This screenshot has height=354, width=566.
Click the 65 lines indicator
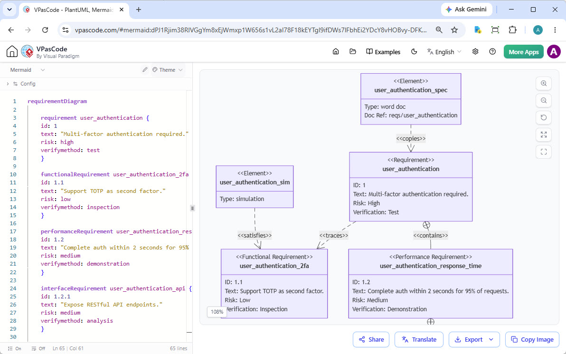[x=179, y=348]
